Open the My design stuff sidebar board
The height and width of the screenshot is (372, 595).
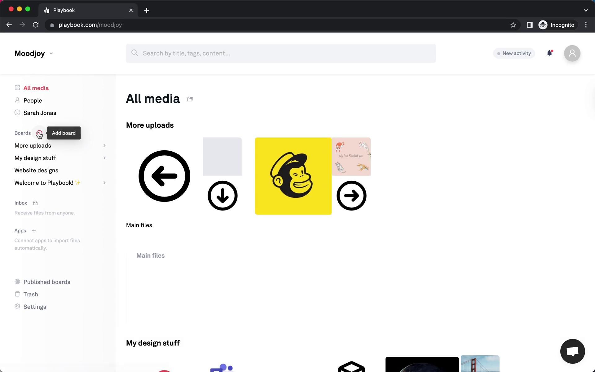point(35,158)
